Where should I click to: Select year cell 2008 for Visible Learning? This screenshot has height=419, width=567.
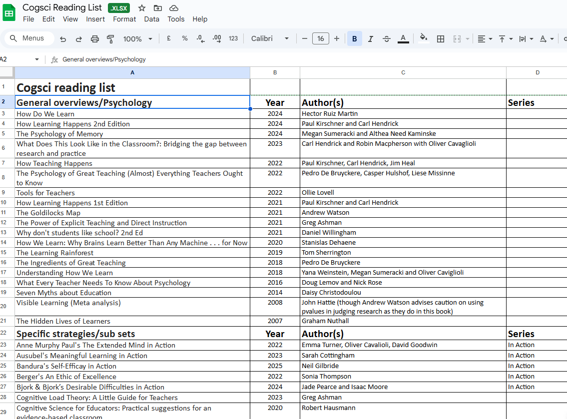275,307
